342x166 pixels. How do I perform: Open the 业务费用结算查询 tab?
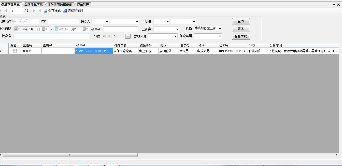click(60, 5)
